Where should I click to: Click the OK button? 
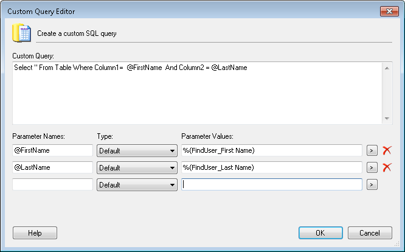[320, 233]
